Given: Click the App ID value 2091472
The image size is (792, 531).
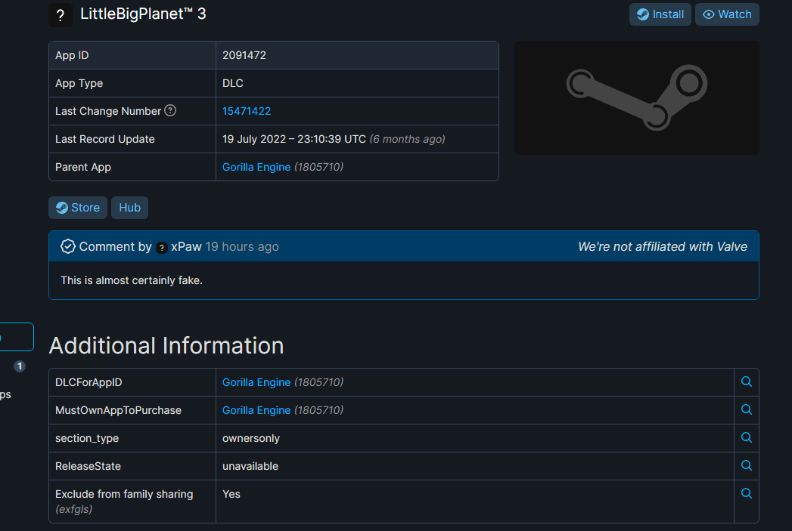Looking at the screenshot, I should click(x=244, y=55).
